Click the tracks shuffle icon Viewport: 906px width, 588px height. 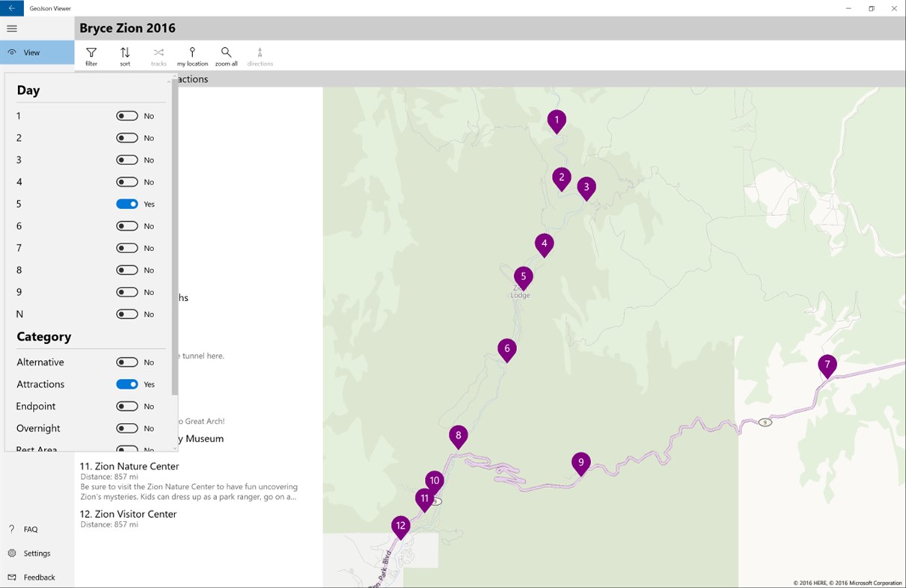point(159,52)
